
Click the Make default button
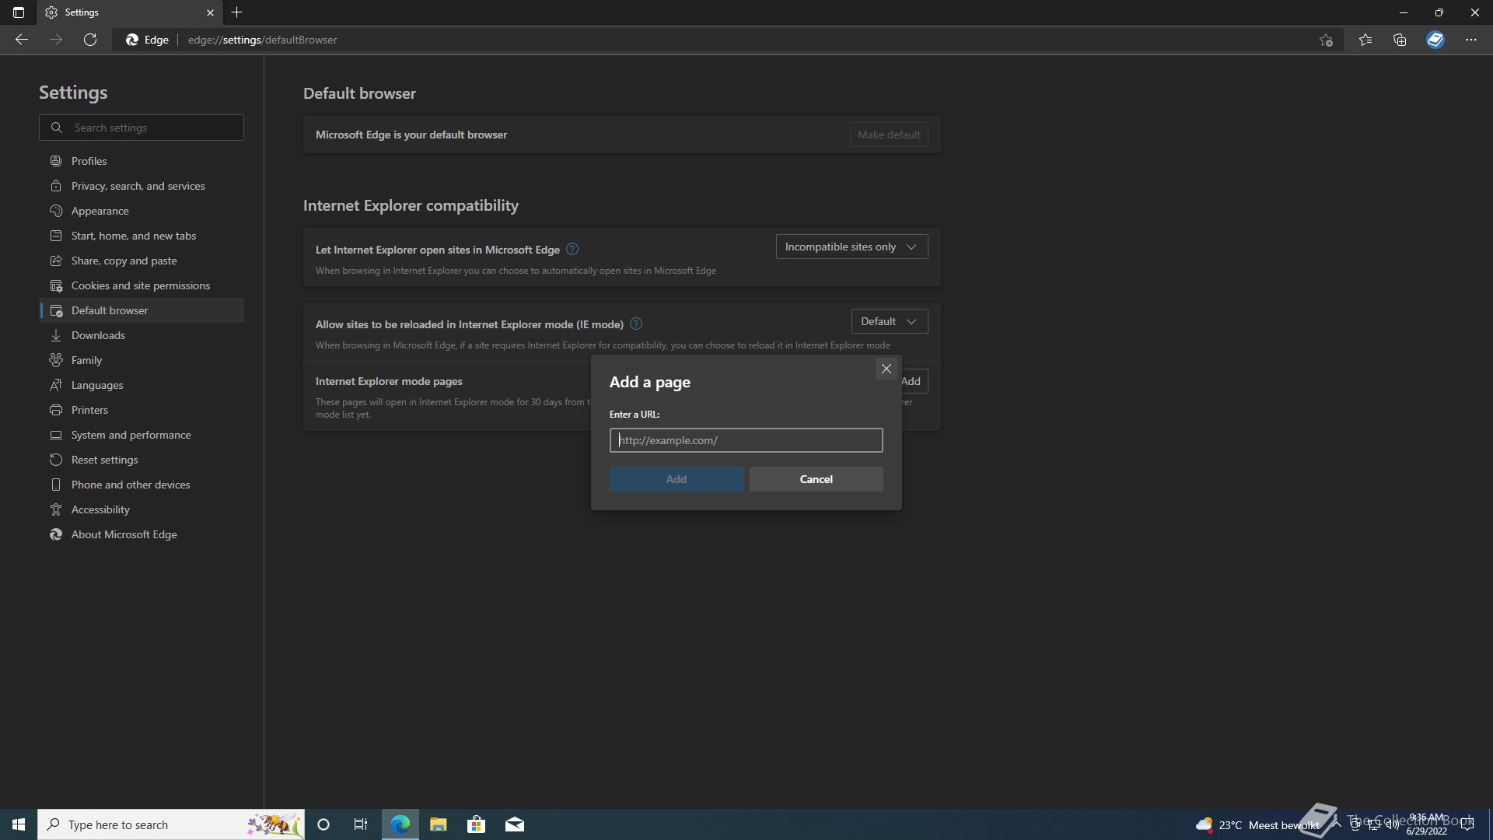point(889,135)
